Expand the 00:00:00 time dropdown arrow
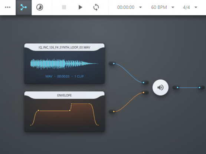The image size is (206, 154). point(140,7)
